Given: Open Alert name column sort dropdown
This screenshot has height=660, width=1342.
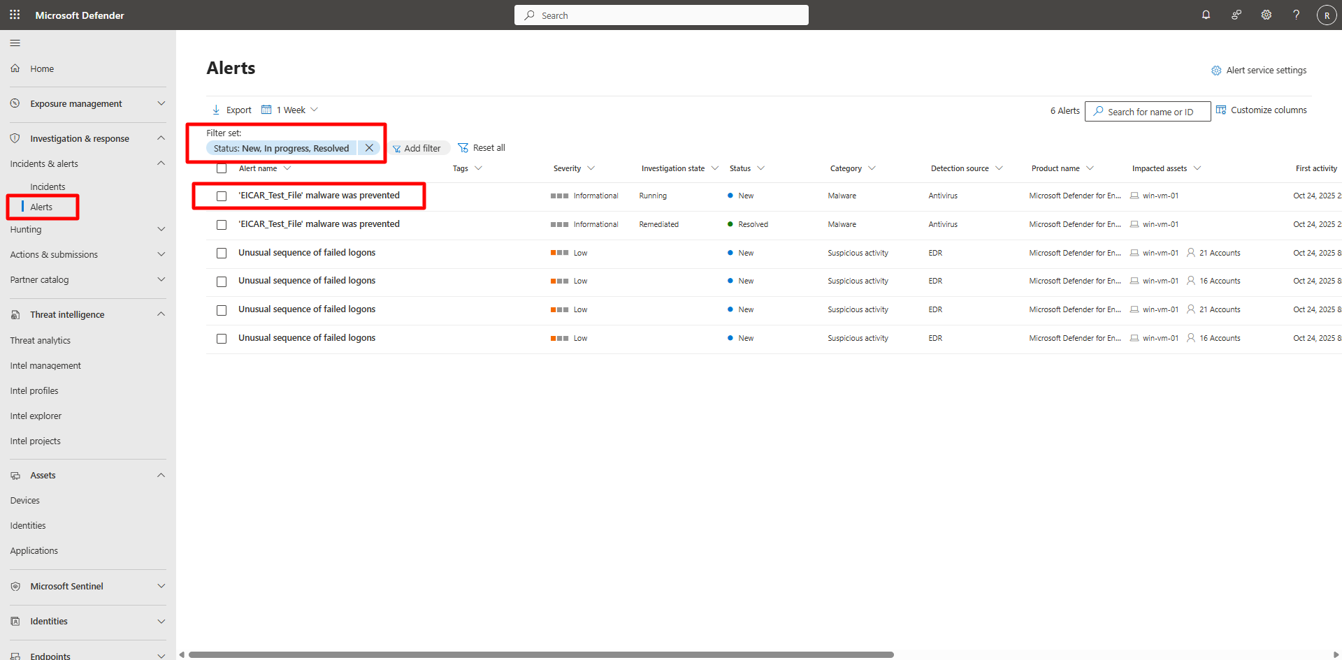Looking at the screenshot, I should coord(287,168).
